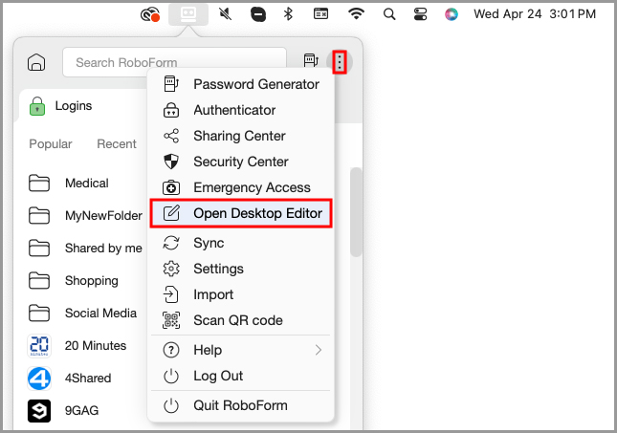Open Security Center
Image resolution: width=617 pixels, height=433 pixels.
click(241, 162)
